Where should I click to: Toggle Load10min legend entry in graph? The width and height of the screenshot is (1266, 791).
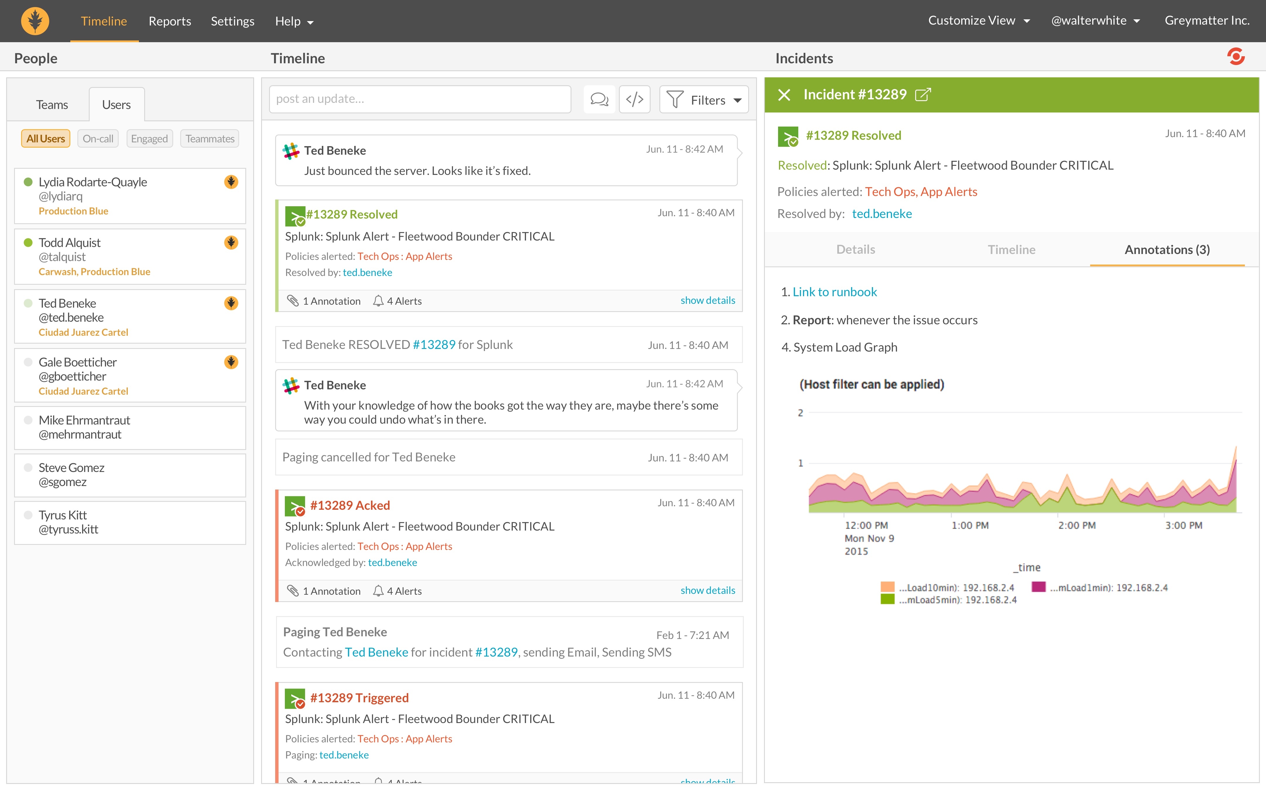tap(947, 587)
